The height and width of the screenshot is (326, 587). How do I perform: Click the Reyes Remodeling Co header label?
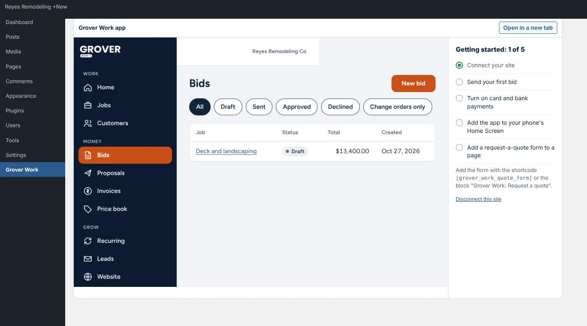pos(279,51)
